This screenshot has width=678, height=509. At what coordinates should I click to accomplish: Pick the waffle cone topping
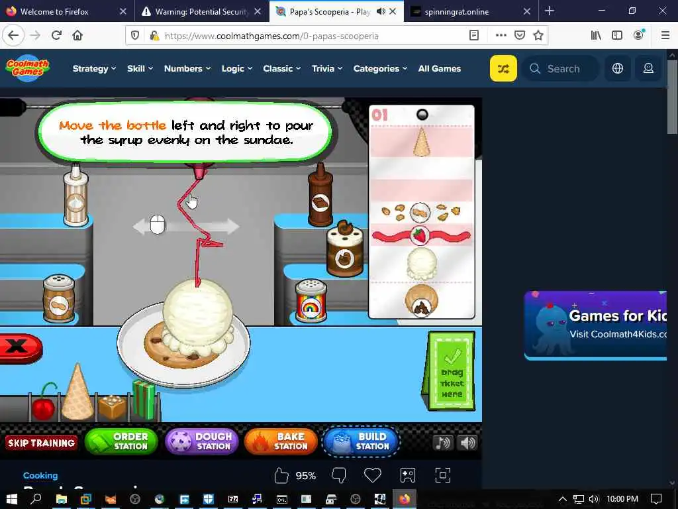pyautogui.click(x=77, y=392)
